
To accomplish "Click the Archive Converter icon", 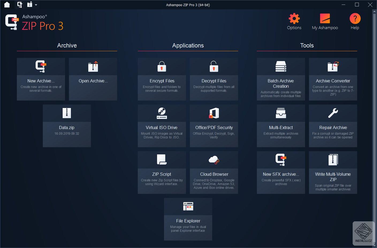I will tap(333, 66).
